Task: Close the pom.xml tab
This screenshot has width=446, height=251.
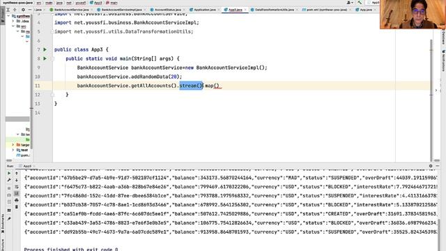Action: point(350,10)
